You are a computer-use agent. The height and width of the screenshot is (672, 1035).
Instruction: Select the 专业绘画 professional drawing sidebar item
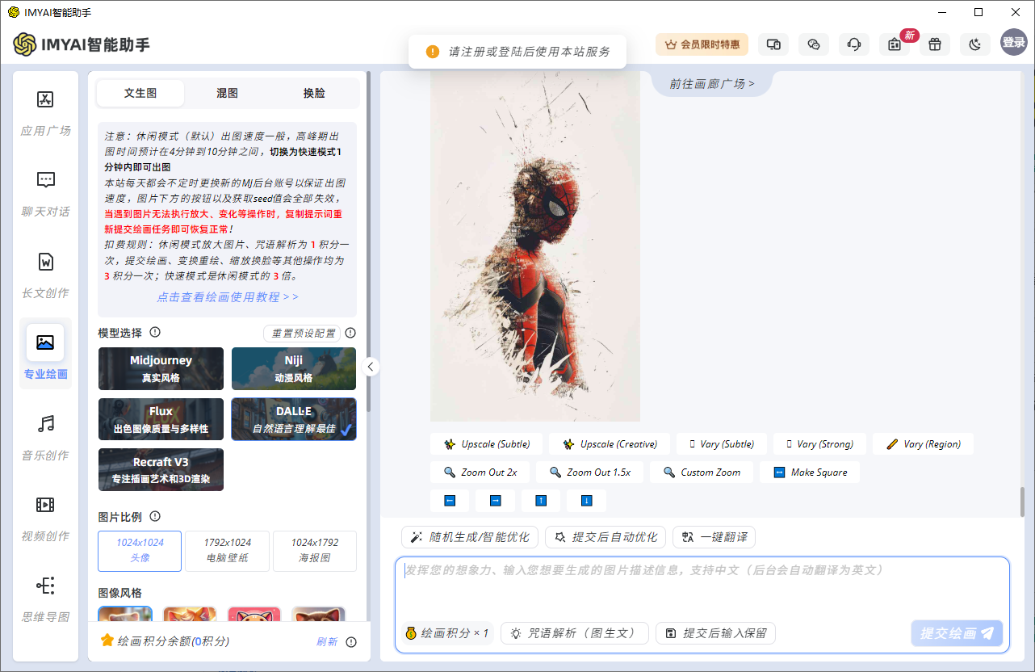[x=46, y=354]
